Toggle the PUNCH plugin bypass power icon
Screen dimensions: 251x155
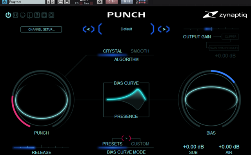tap(8, 15)
